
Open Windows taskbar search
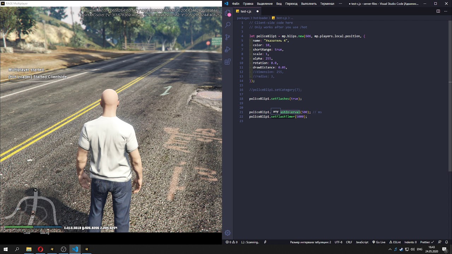17,249
